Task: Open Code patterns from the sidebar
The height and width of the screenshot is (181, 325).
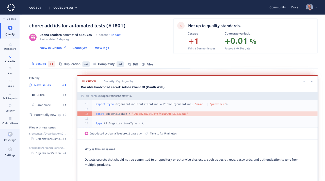Action: pos(10,121)
